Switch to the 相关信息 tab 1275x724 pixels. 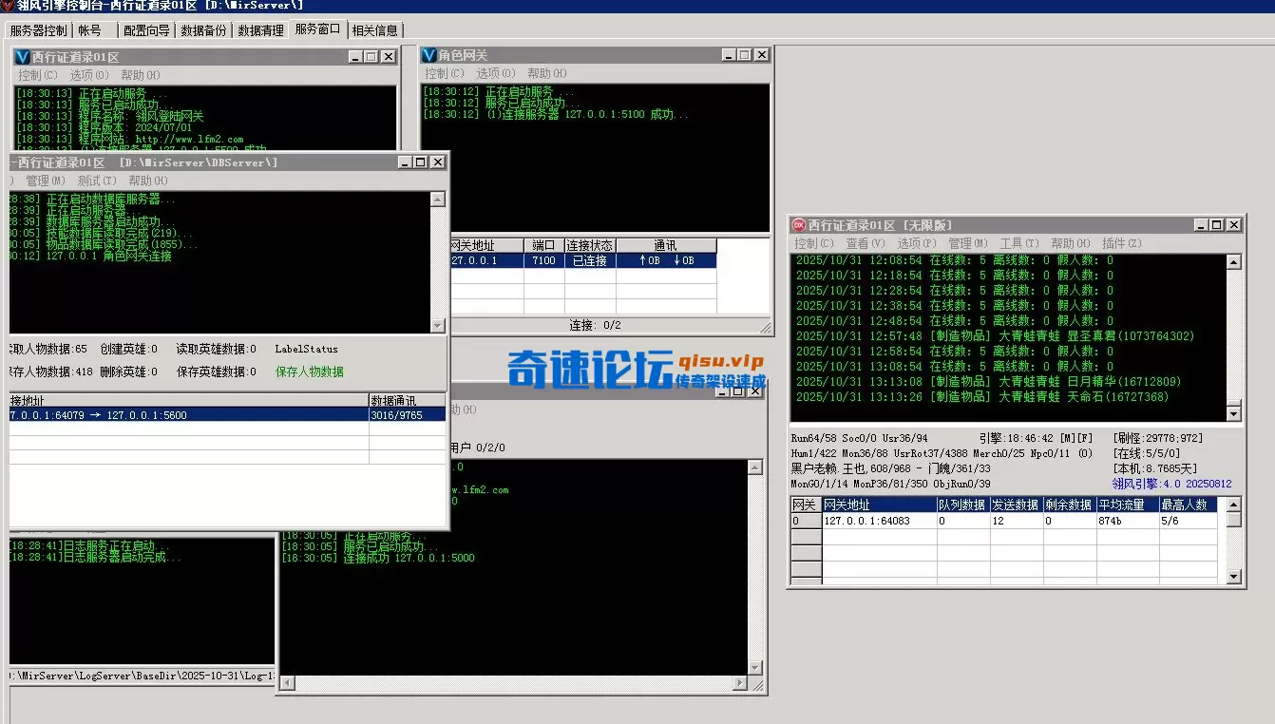click(376, 29)
